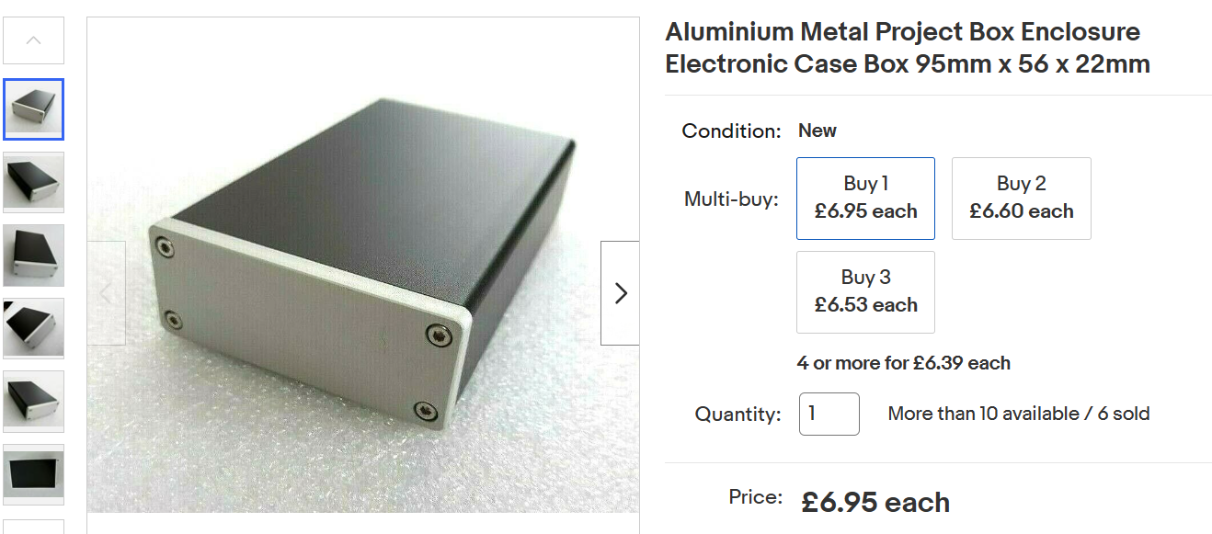
Task: View the fourth gallery thumbnail image
Action: point(34,328)
